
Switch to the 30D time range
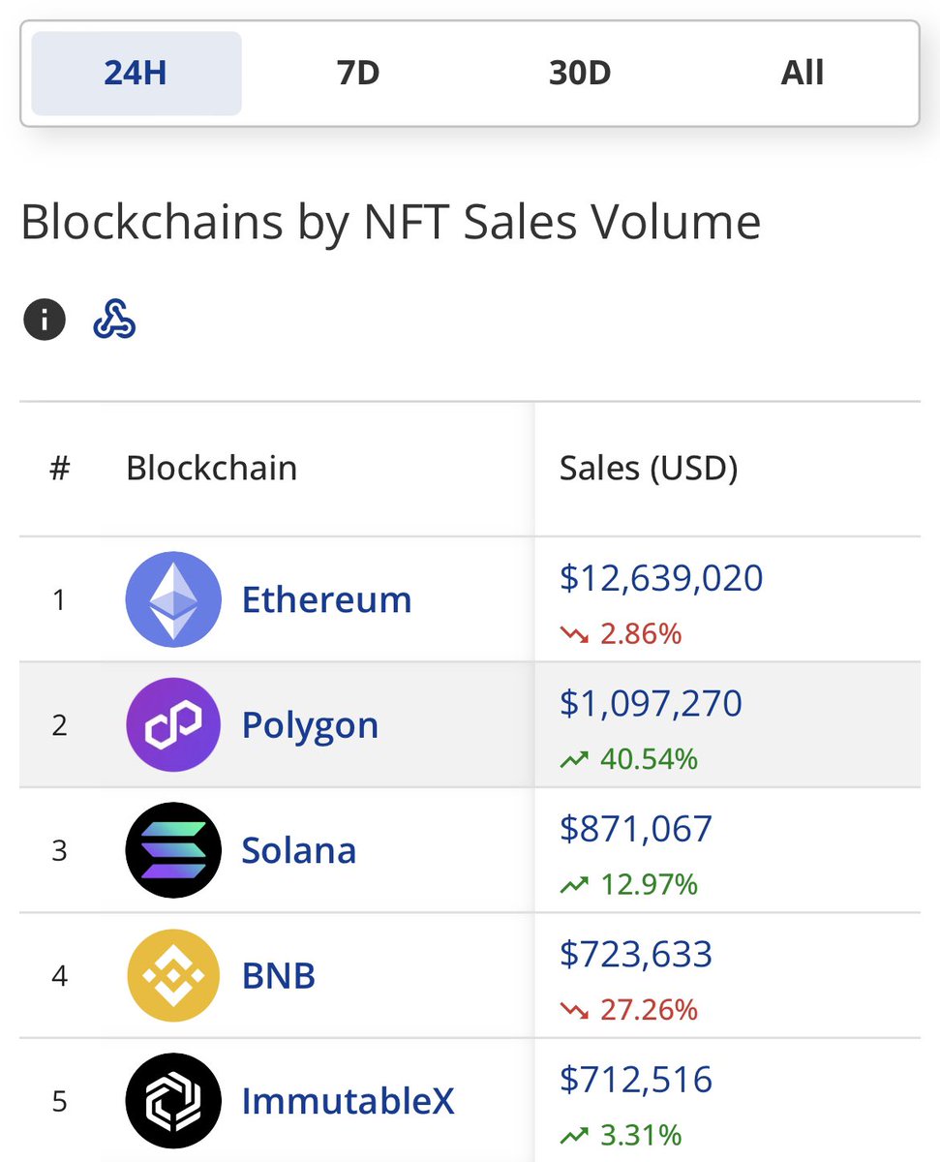[580, 74]
